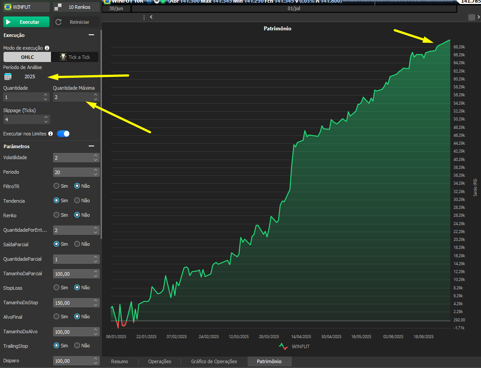Click the WINFUT legend line icon

click(283, 346)
